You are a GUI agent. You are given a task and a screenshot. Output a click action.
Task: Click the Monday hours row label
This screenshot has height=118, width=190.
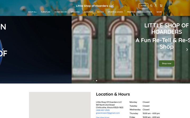(133, 102)
